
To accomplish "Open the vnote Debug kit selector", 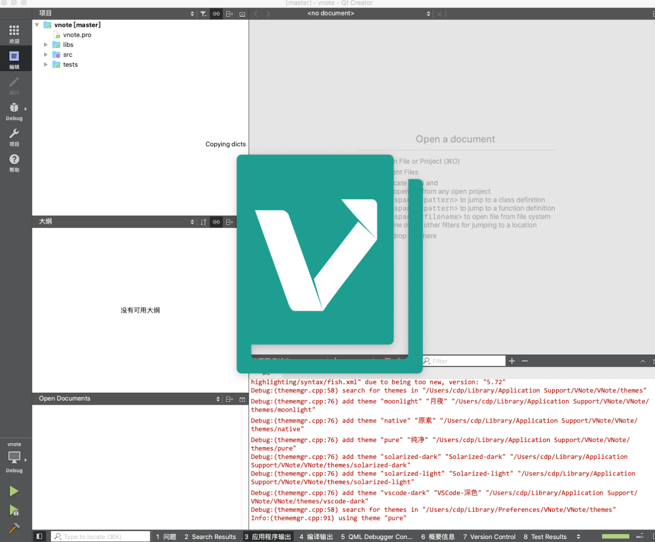I will [14, 457].
